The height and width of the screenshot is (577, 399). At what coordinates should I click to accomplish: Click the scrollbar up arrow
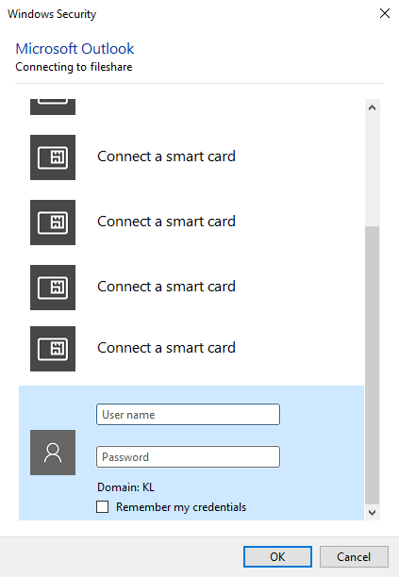point(373,107)
